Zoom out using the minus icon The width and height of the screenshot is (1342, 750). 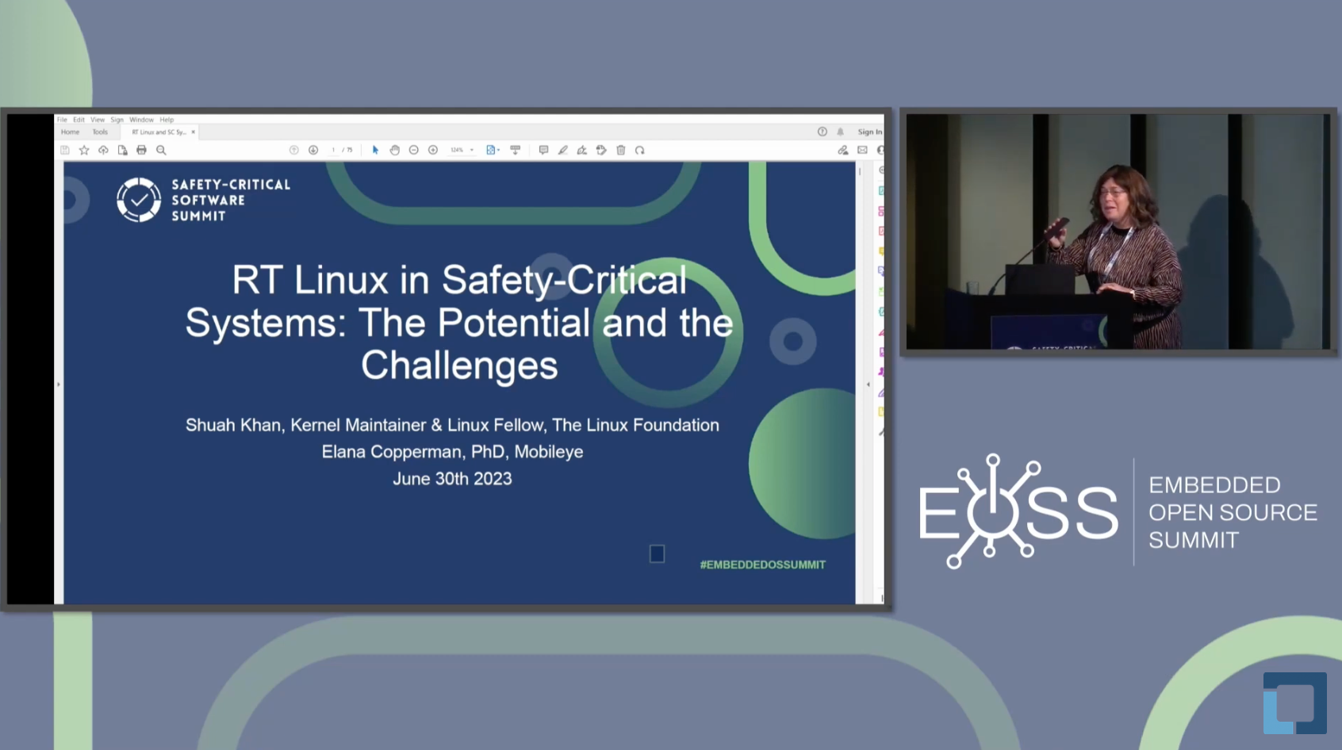(x=413, y=150)
